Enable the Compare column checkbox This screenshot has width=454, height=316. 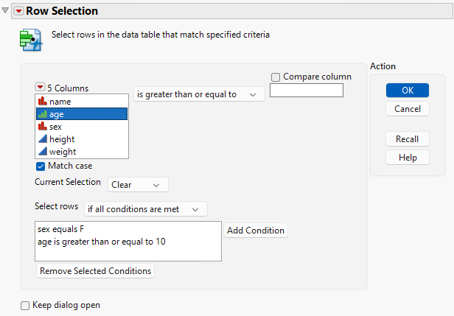[276, 77]
